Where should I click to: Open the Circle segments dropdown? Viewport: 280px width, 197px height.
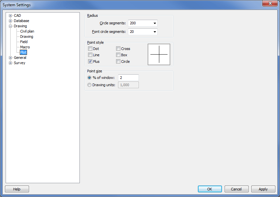[154, 23]
